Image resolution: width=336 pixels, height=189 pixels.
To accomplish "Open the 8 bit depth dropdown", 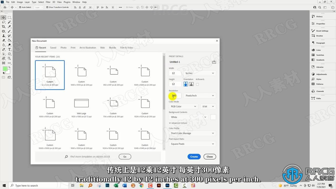I will tap(208, 106).
